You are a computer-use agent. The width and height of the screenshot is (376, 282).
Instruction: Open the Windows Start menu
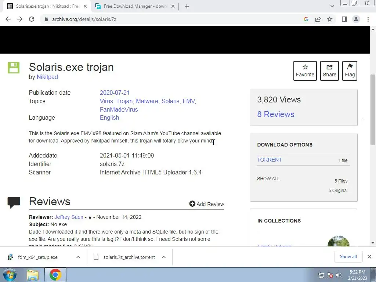(x=10, y=275)
